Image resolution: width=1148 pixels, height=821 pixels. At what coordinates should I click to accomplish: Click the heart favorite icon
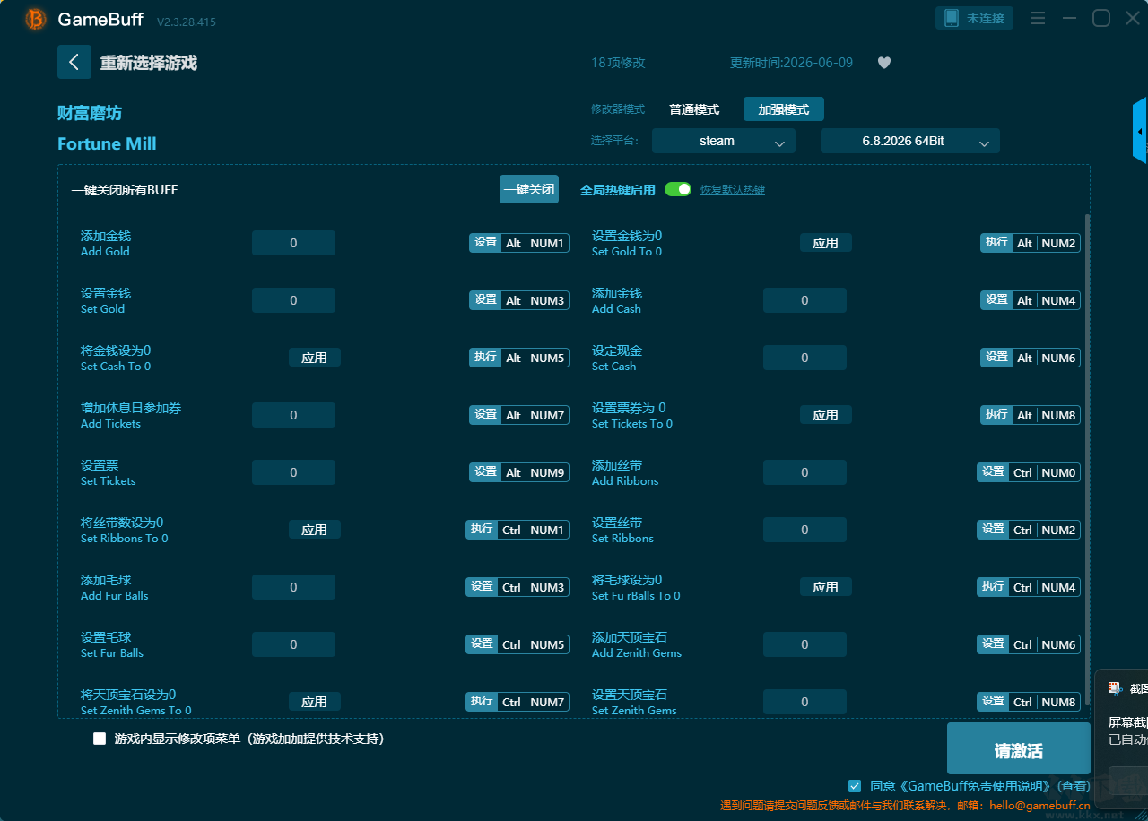coord(884,63)
